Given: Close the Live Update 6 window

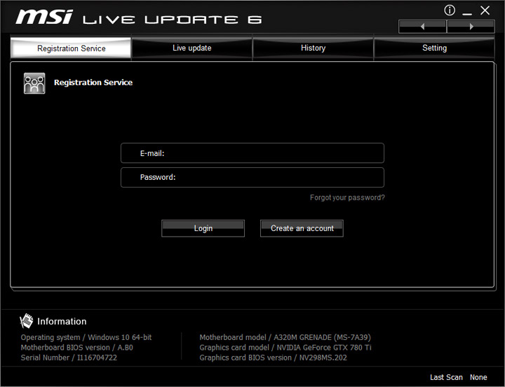Looking at the screenshot, I should coord(485,11).
